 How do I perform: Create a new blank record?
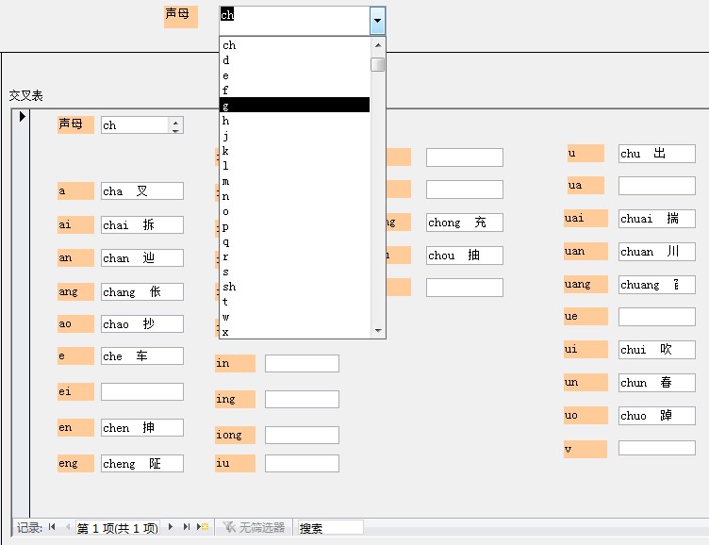pos(203,527)
